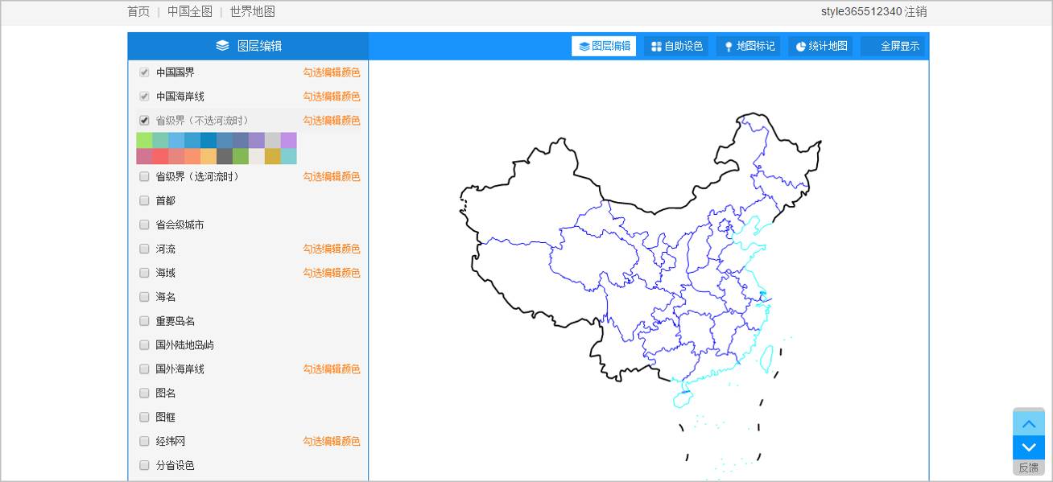Enable the 经纬网 checkbox

[144, 442]
